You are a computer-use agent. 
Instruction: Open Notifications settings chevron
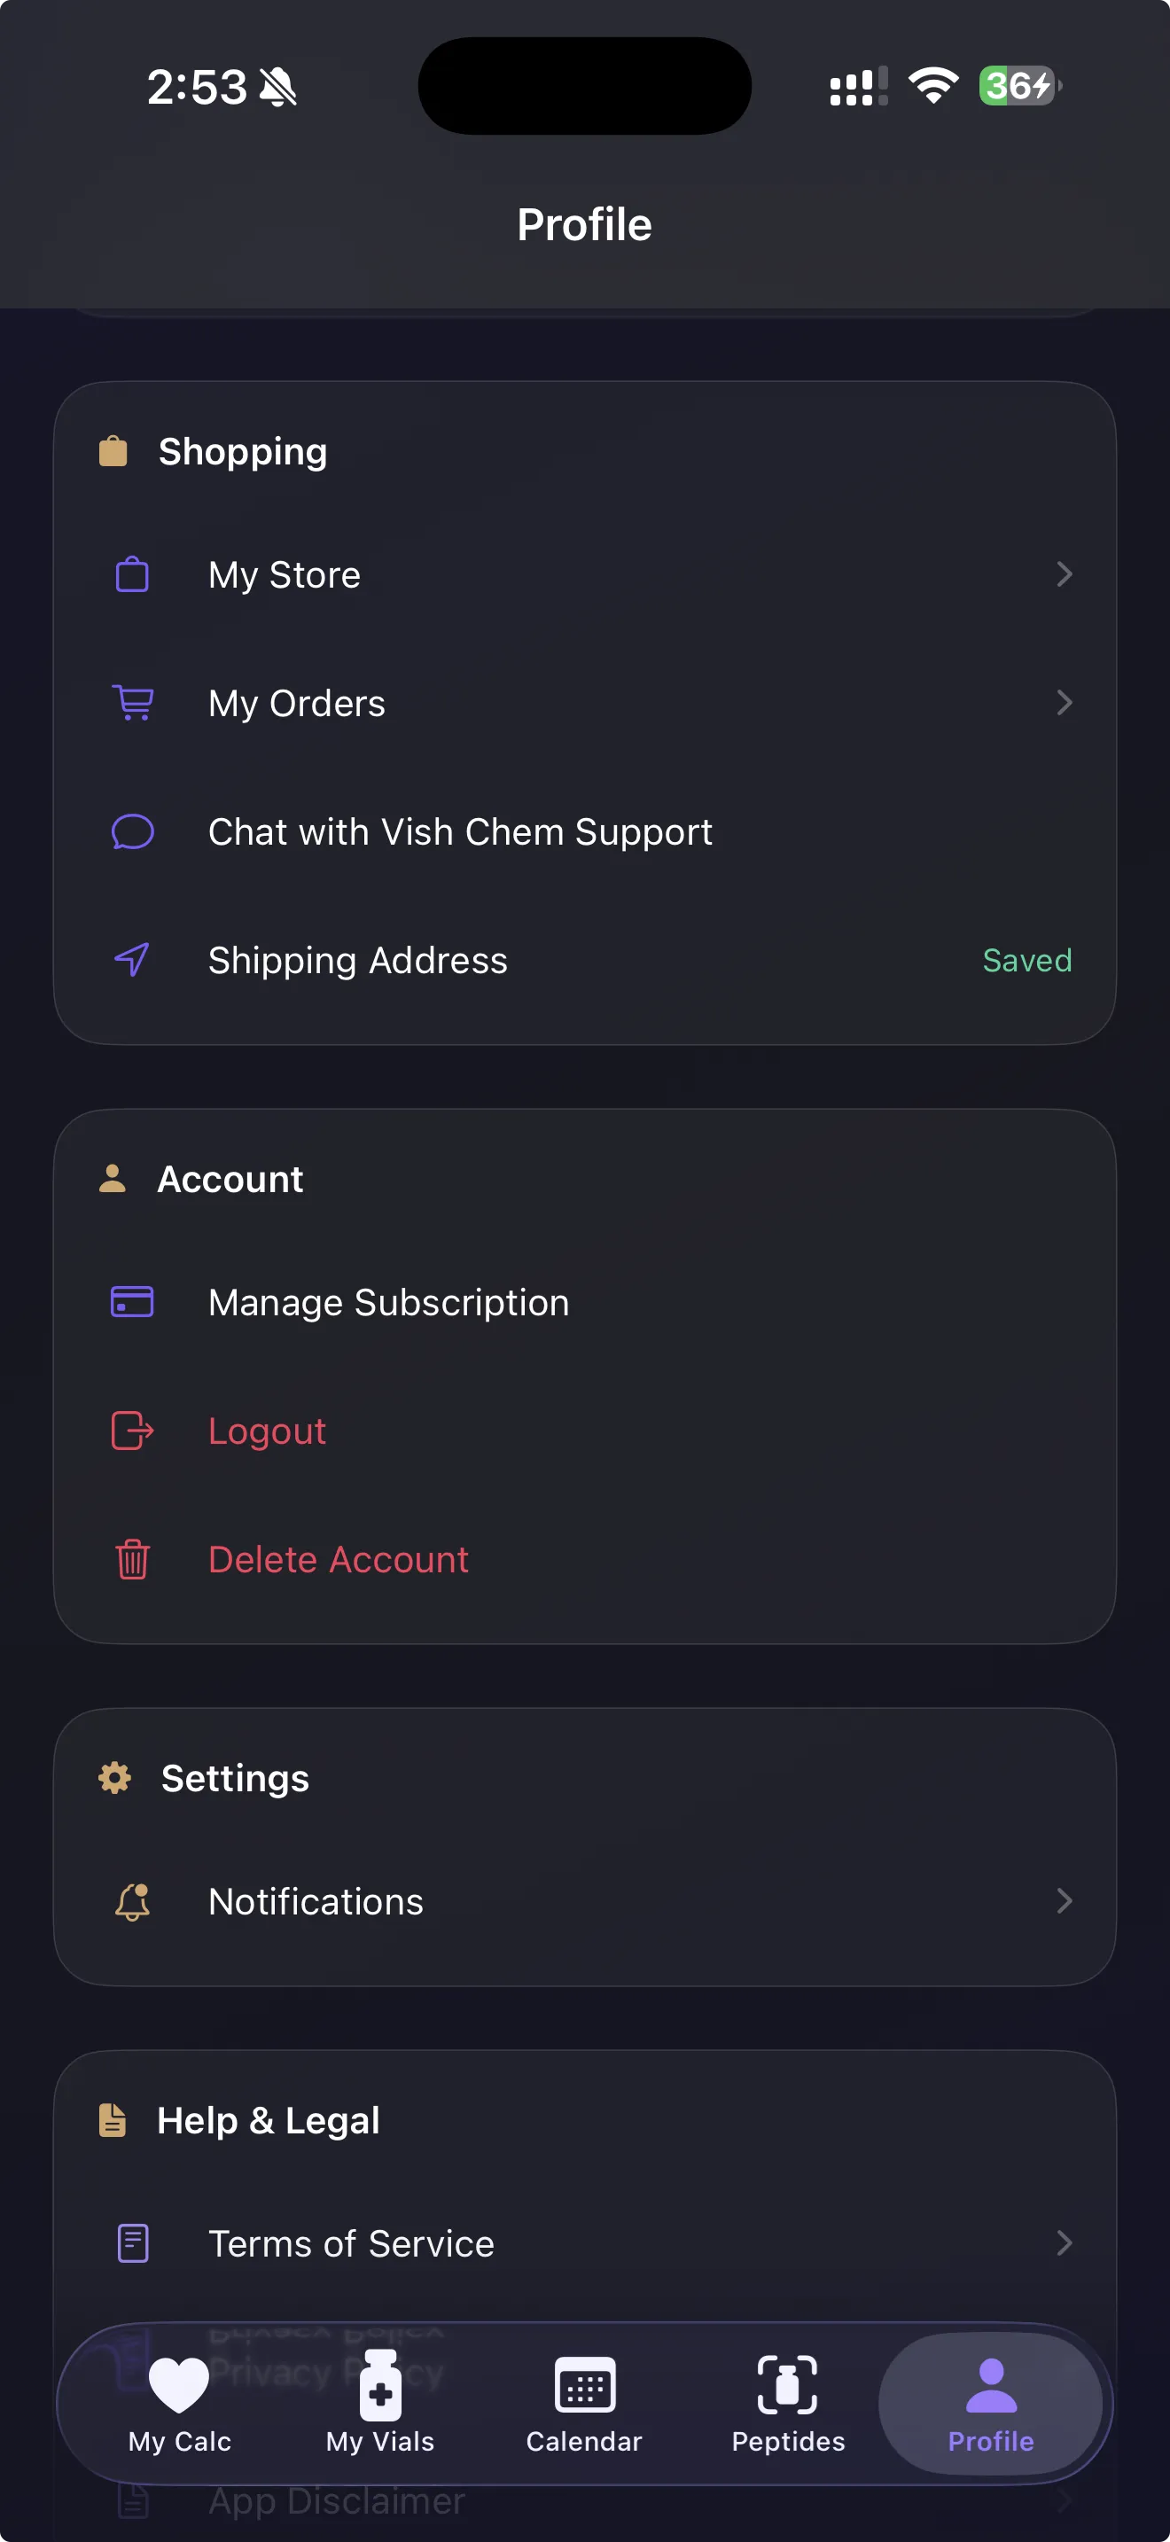(x=1064, y=1901)
